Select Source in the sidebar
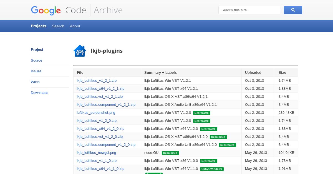 point(36,60)
